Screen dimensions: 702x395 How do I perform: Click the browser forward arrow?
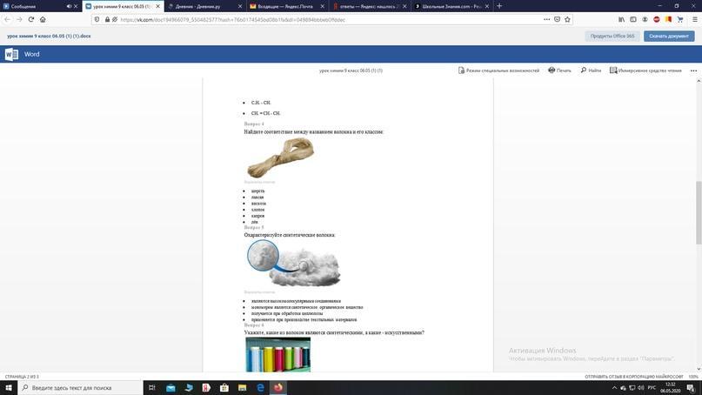click(x=19, y=19)
